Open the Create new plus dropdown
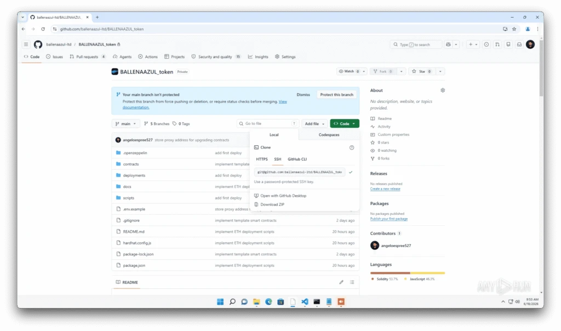 point(473,44)
